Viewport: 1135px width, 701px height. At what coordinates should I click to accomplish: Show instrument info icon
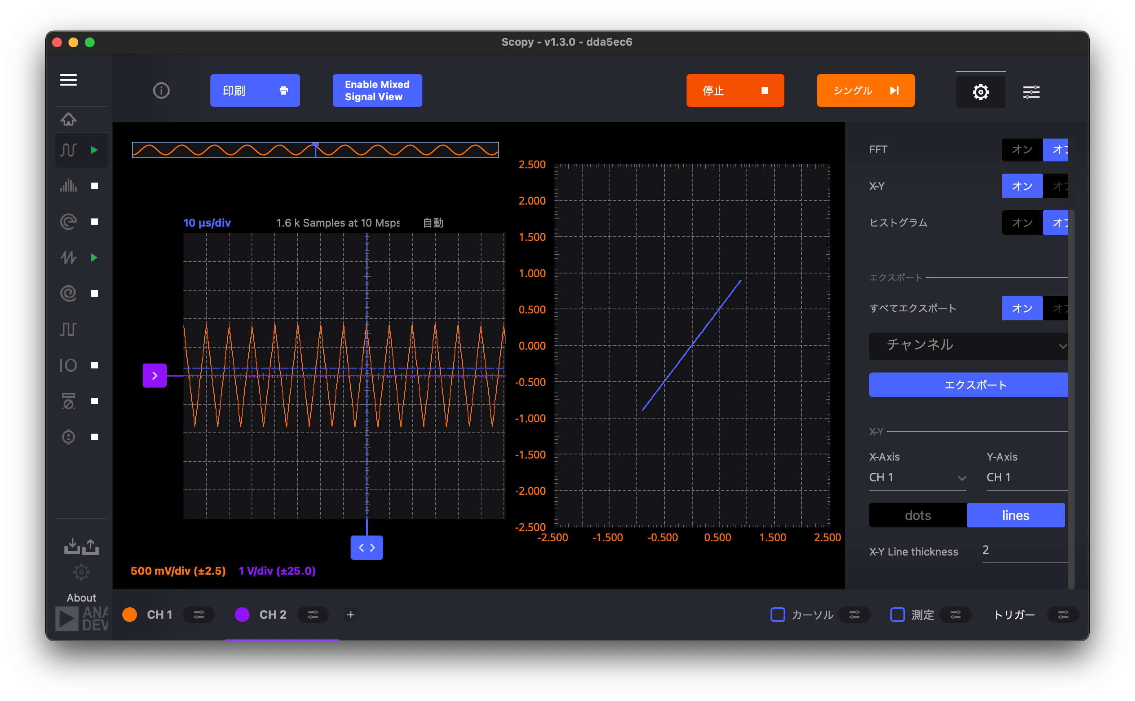[x=161, y=90]
